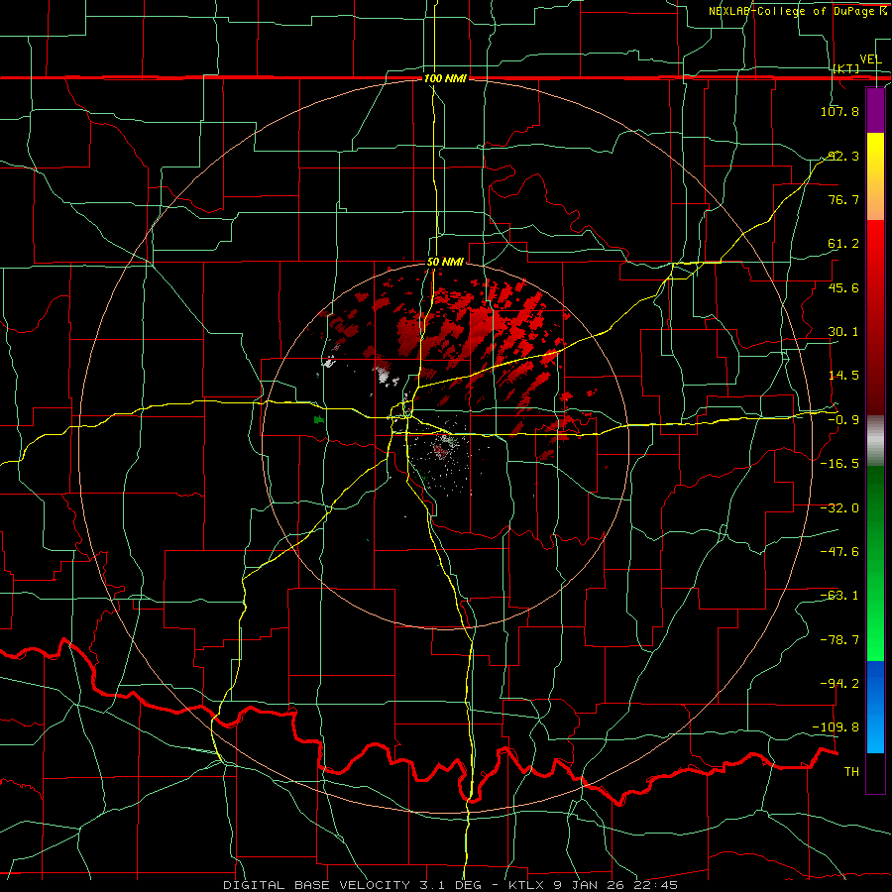Click the TH legend label

[x=851, y=772]
